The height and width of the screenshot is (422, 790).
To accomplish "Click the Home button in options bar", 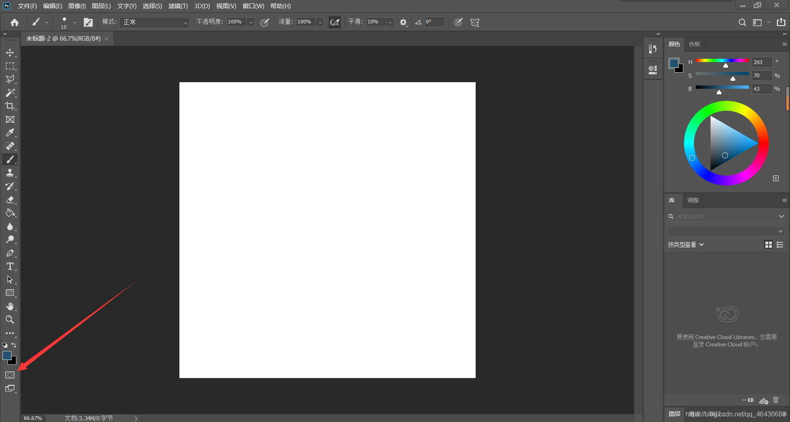I will (15, 22).
